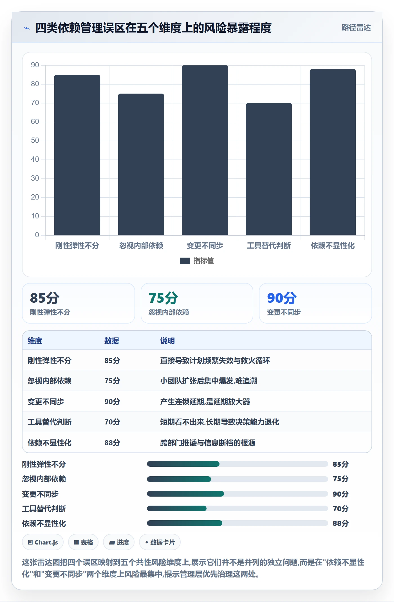394x602 pixels.
Task: Click description 直接导致计划频繁失效与救火循环
Action: tap(215, 360)
